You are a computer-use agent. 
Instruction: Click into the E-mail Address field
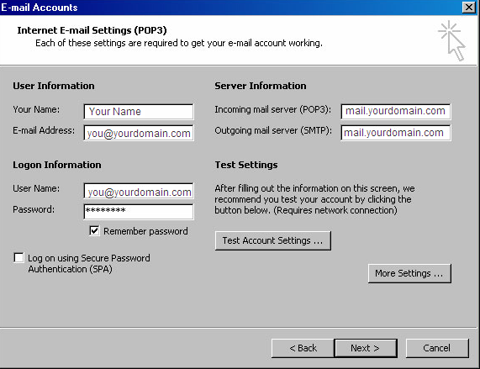139,133
